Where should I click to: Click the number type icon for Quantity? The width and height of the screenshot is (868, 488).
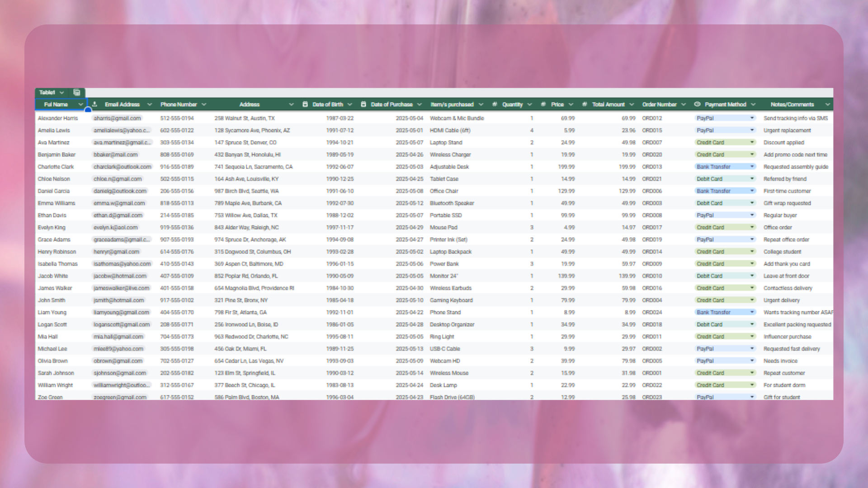point(495,104)
